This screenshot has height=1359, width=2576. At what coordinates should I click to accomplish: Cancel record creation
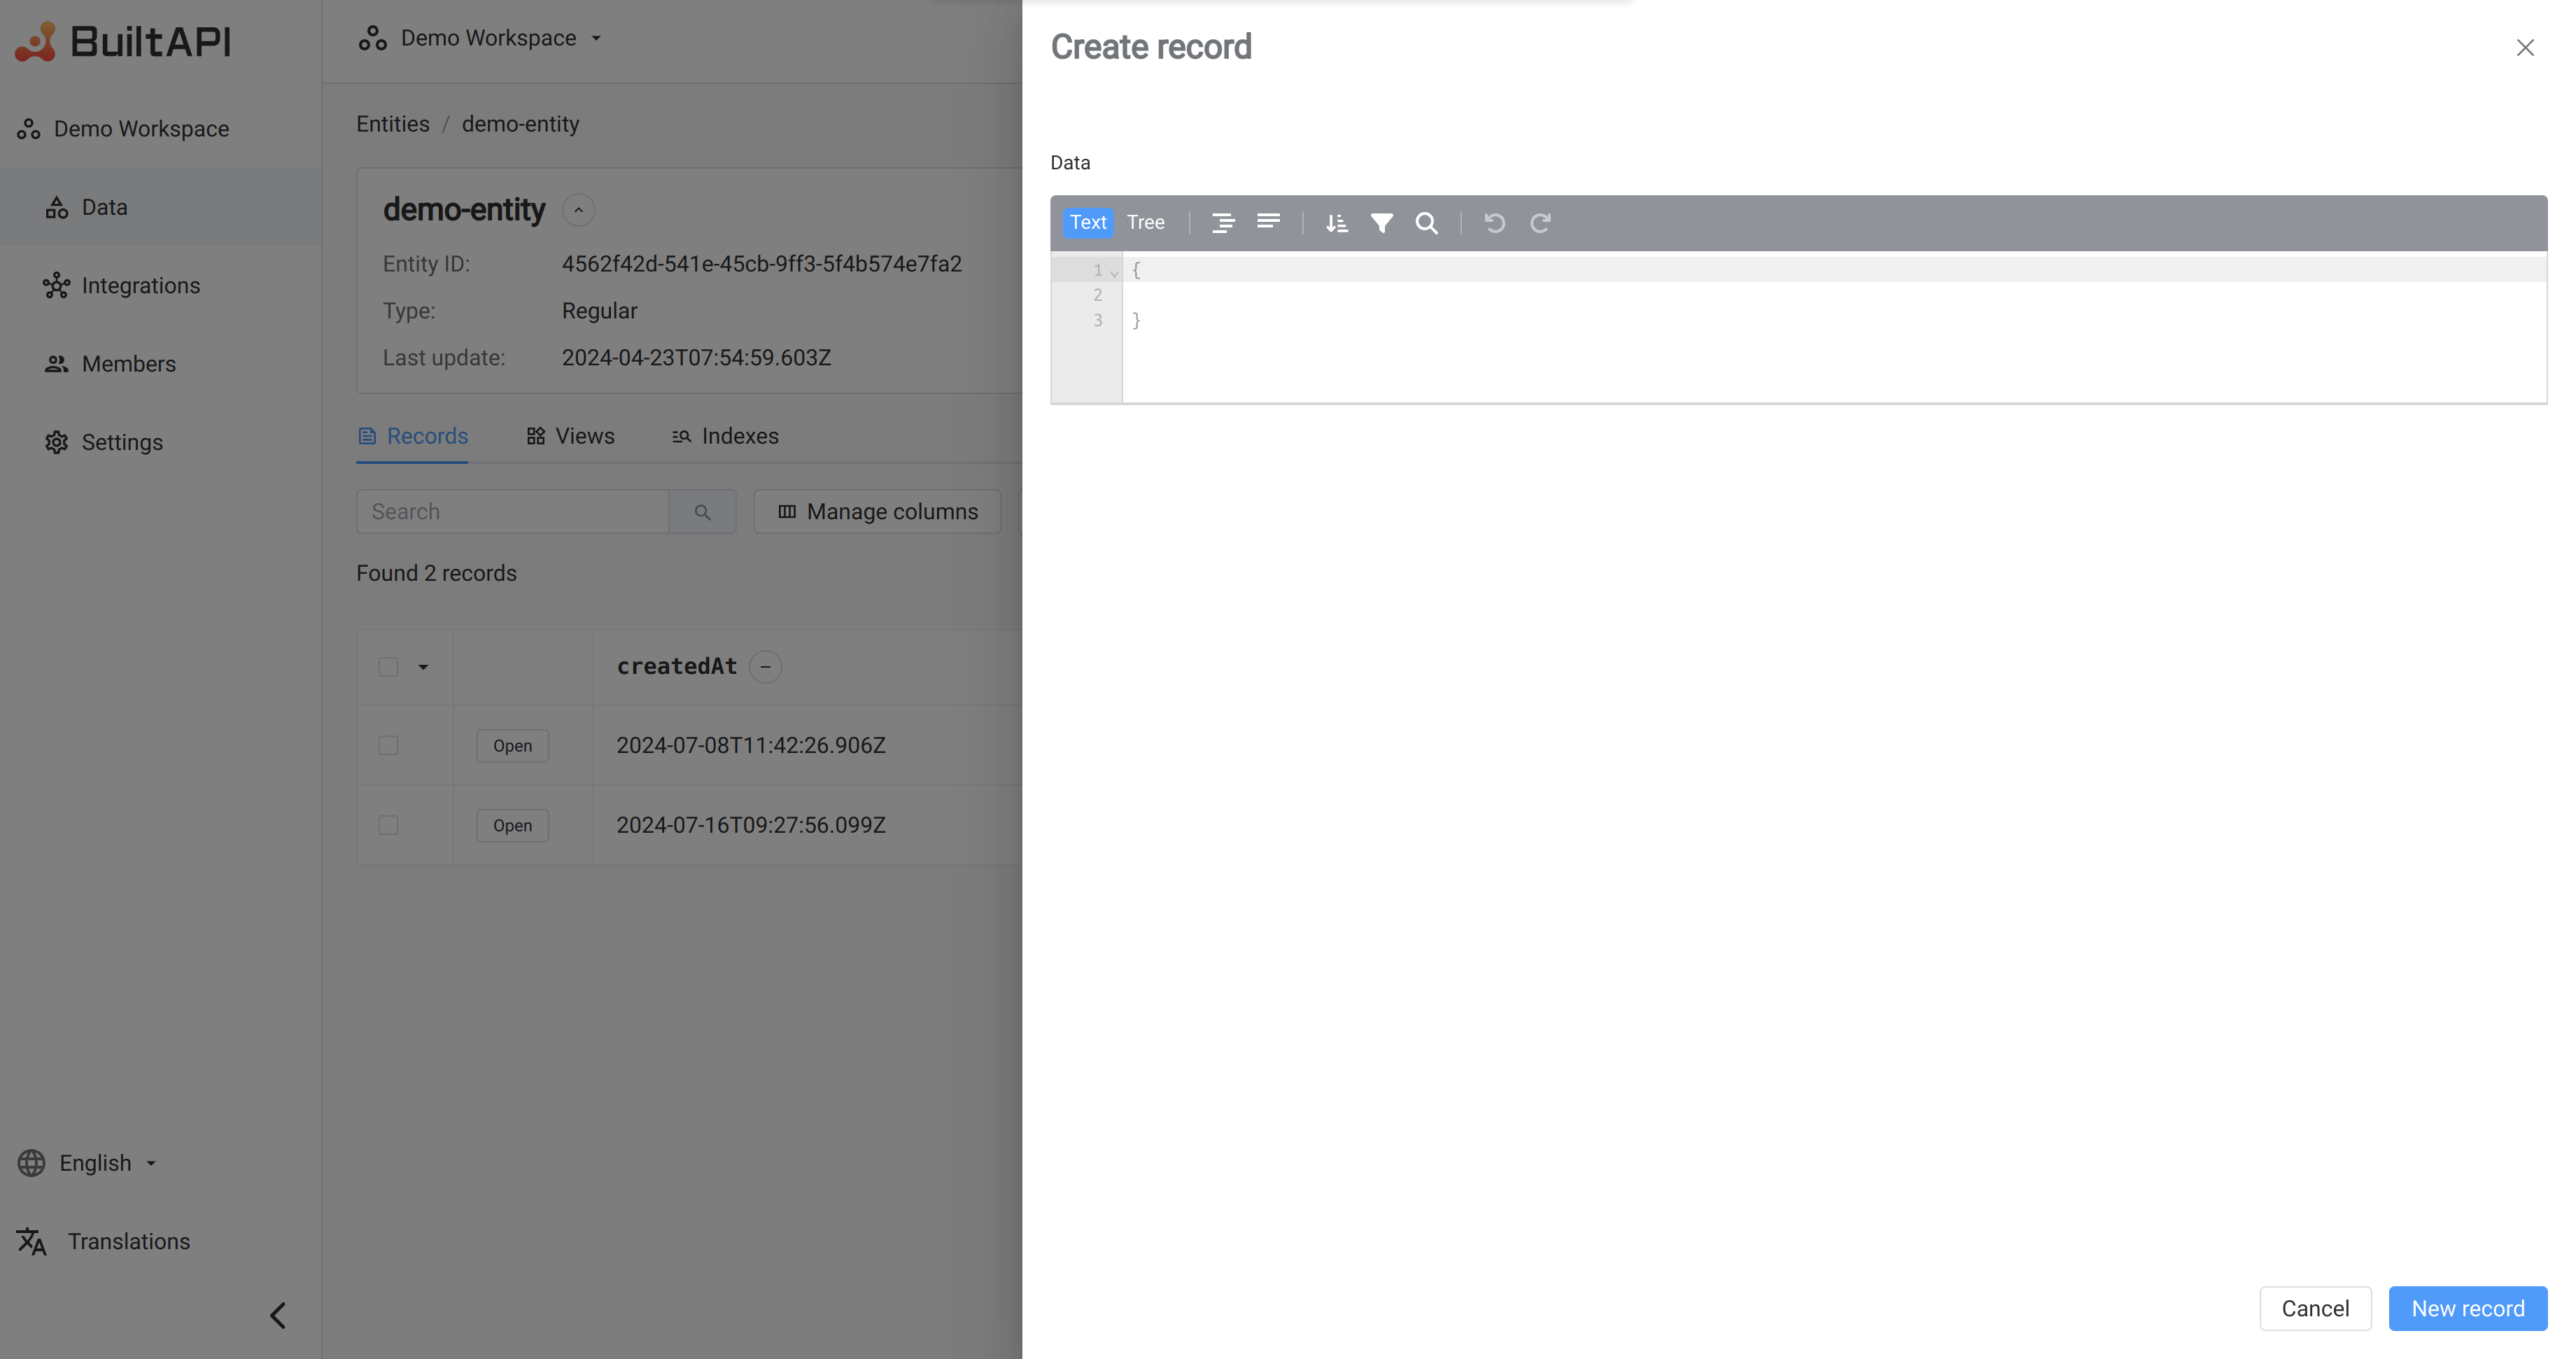2315,1308
